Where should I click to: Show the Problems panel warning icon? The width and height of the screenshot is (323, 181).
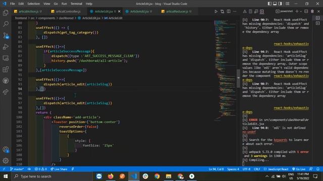244,12
